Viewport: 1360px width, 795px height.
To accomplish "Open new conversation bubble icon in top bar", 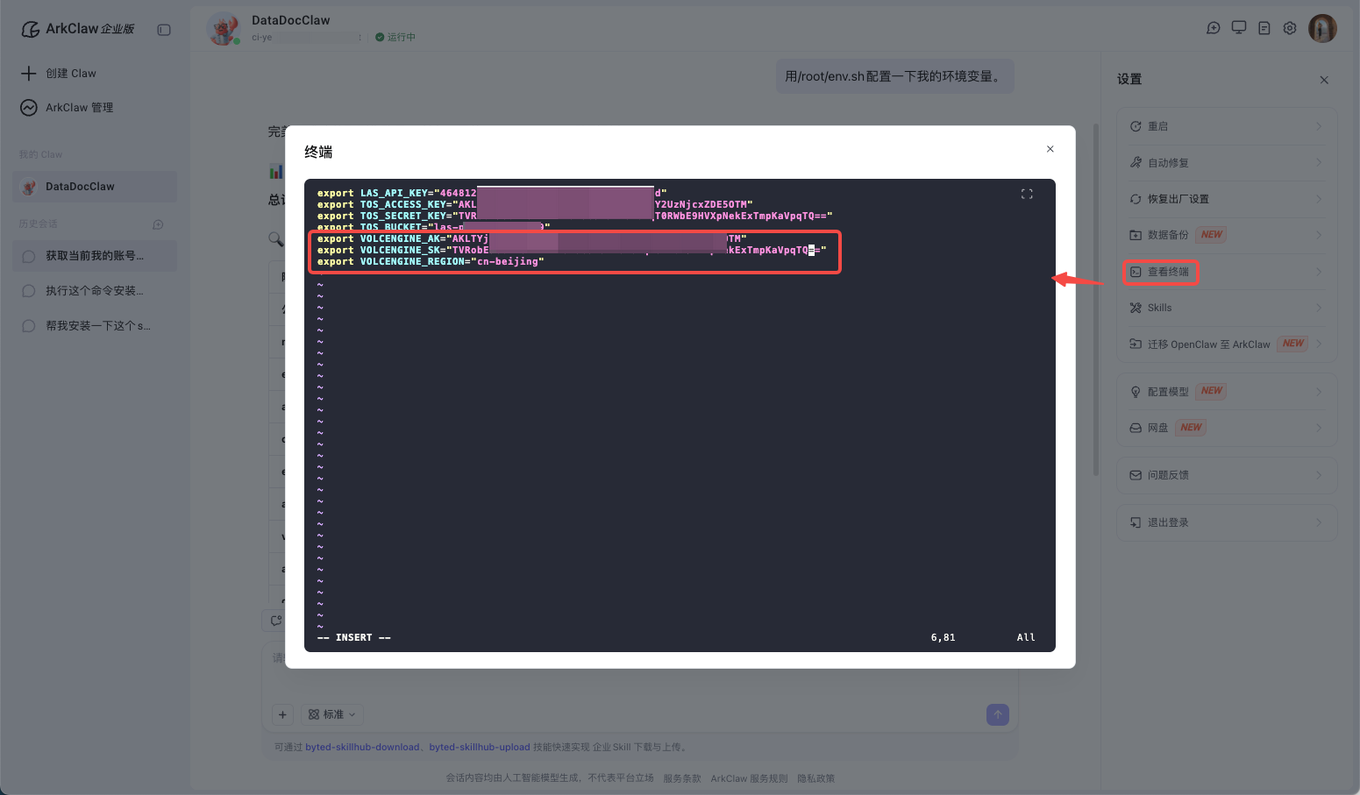I will (1214, 28).
